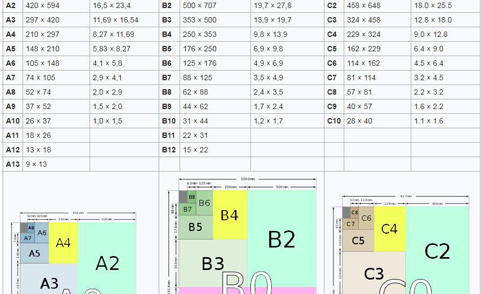Select the A4 row header cell
The image size is (481, 294).
[12, 34]
